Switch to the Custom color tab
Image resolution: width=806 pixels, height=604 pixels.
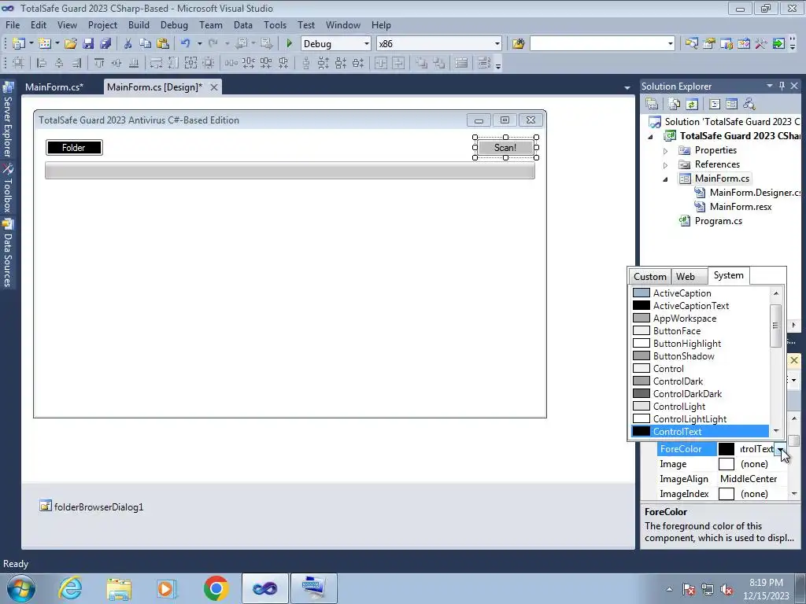[x=649, y=276]
